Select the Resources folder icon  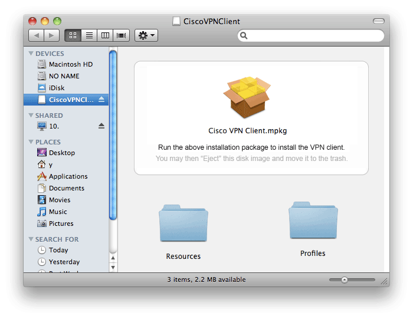pyautogui.click(x=183, y=223)
